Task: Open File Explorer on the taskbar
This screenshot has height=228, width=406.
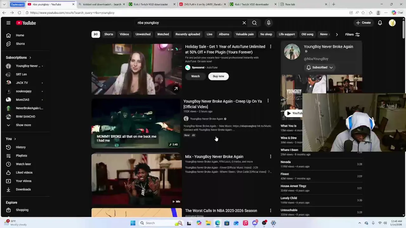Action: pos(208,223)
